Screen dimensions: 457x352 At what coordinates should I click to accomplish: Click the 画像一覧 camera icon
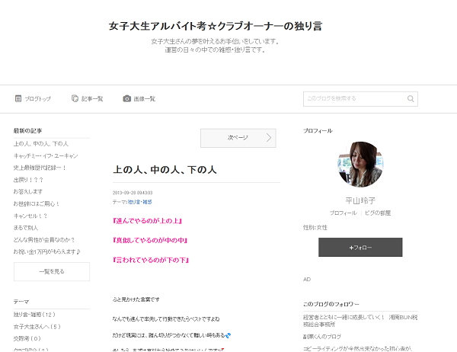pyautogui.click(x=127, y=98)
